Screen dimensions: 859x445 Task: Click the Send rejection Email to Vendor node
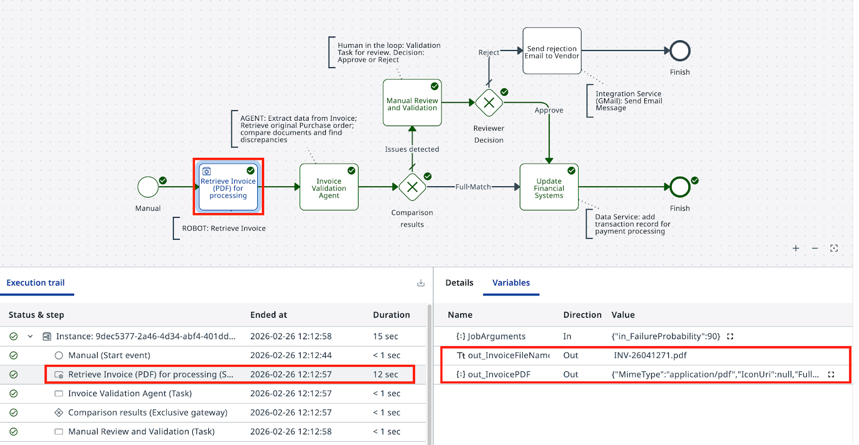click(x=552, y=51)
